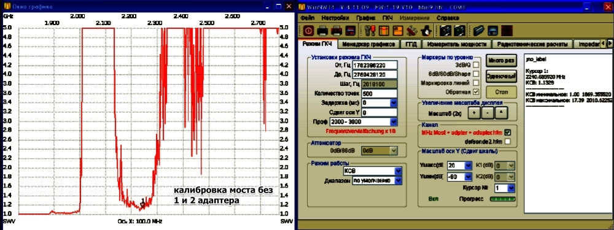Image resolution: width=614 pixels, height=230 pixels.
Task: Click the red power exit toolbar icon
Action: pyautogui.click(x=309, y=31)
